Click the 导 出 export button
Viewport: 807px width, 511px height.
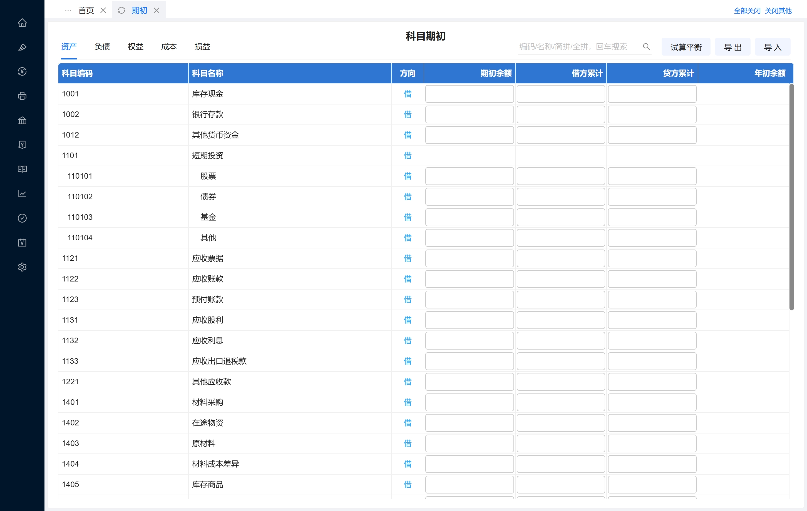pyautogui.click(x=732, y=47)
